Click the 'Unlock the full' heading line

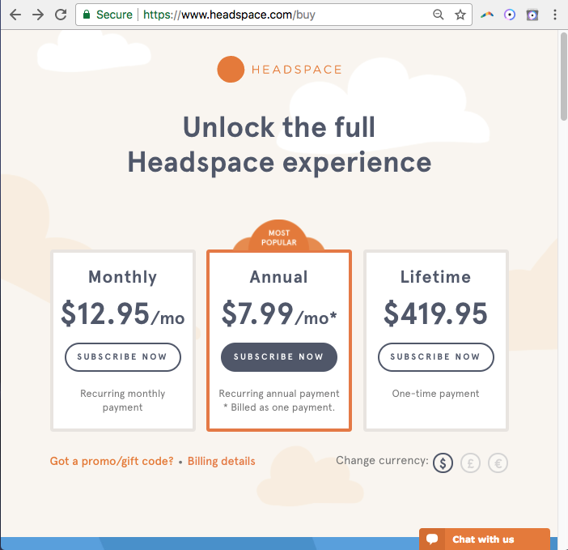(279, 127)
